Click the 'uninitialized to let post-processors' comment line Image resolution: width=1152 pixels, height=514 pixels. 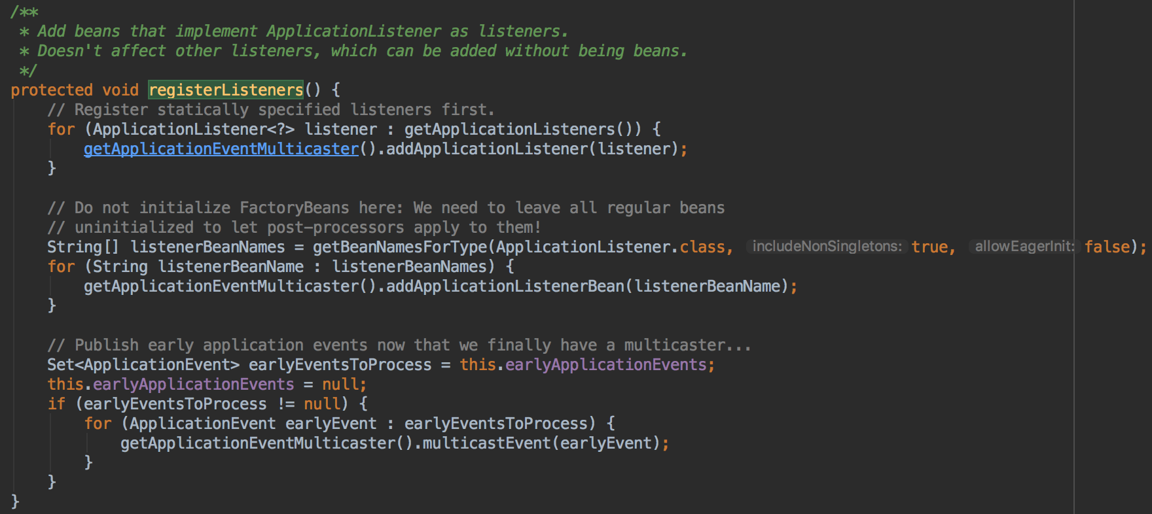click(x=295, y=228)
